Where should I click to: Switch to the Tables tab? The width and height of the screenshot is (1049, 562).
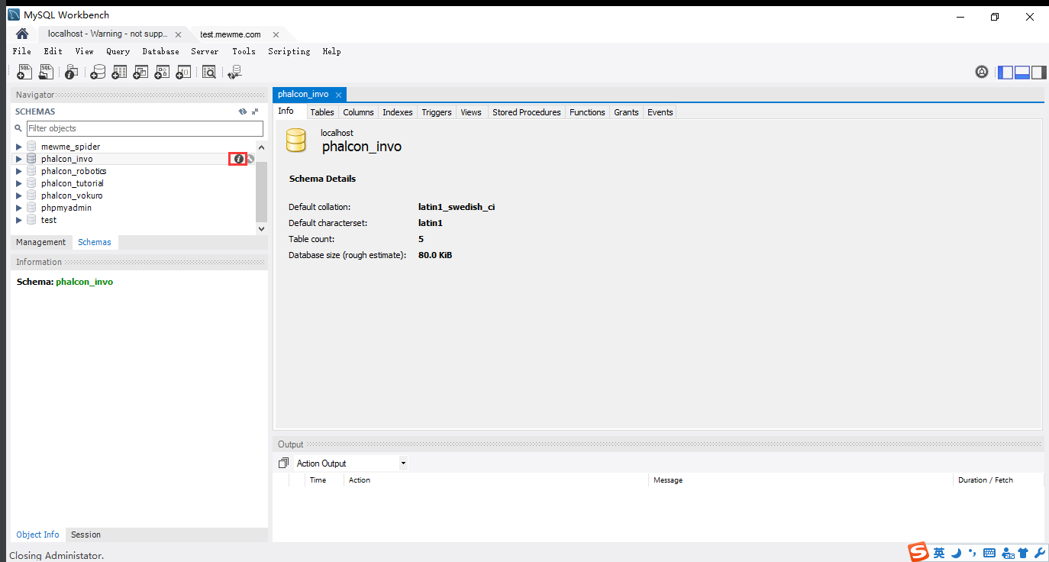322,112
